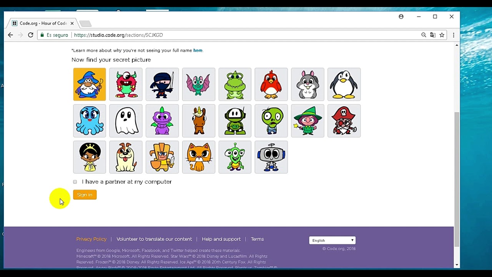Image resolution: width=492 pixels, height=277 pixels.
Task: Click the Chrome profile avatar icon
Action: tap(401, 17)
